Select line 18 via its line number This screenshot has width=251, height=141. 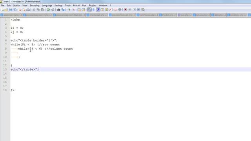coord(5,90)
